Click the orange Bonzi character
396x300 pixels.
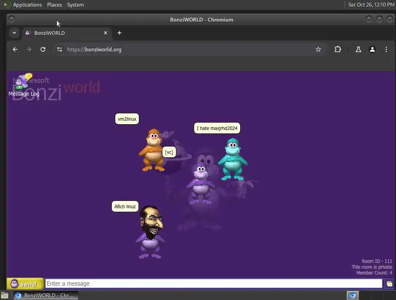[152, 150]
